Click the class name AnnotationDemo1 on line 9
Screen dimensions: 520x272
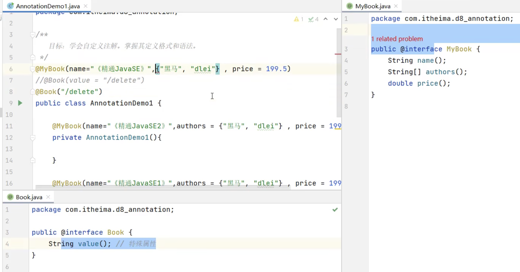click(121, 103)
